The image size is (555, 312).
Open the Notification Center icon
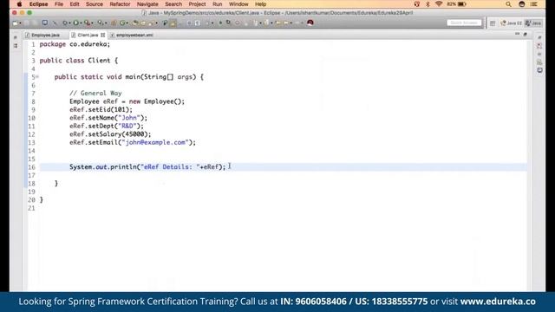click(534, 4)
